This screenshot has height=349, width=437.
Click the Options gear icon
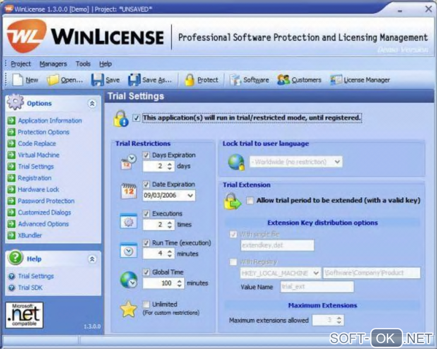click(x=15, y=102)
